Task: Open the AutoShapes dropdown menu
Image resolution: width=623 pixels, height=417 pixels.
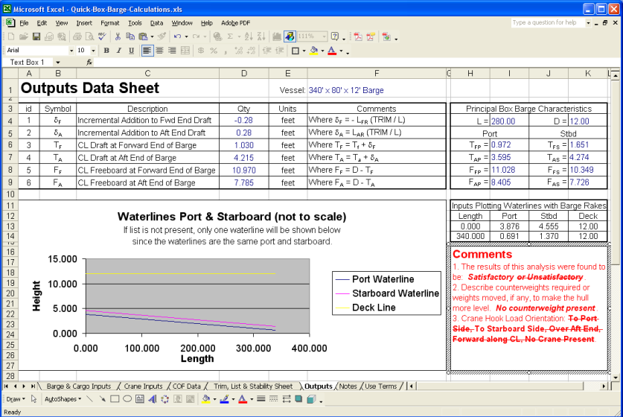Action: point(63,399)
